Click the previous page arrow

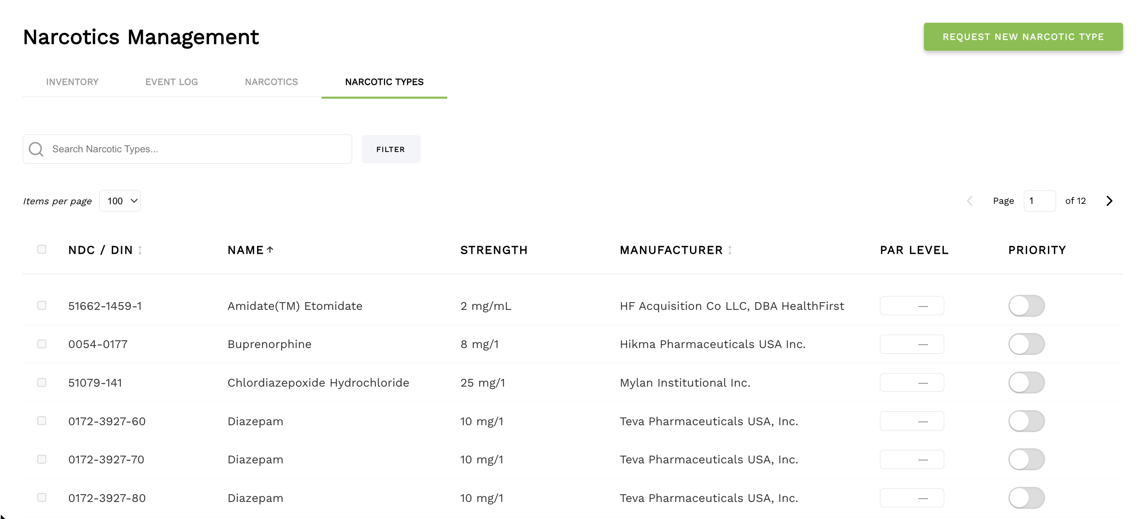969,201
